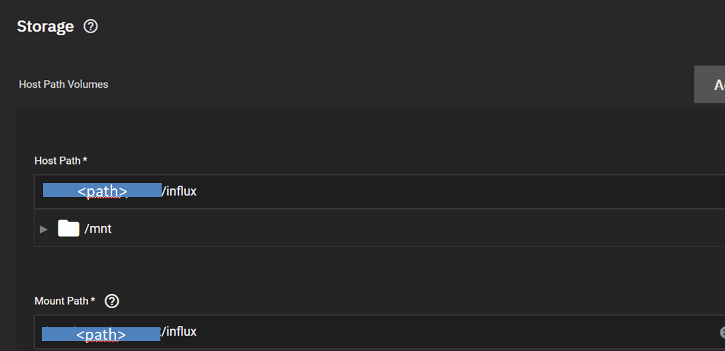Select the white folder icon for /mnt

tap(68, 228)
